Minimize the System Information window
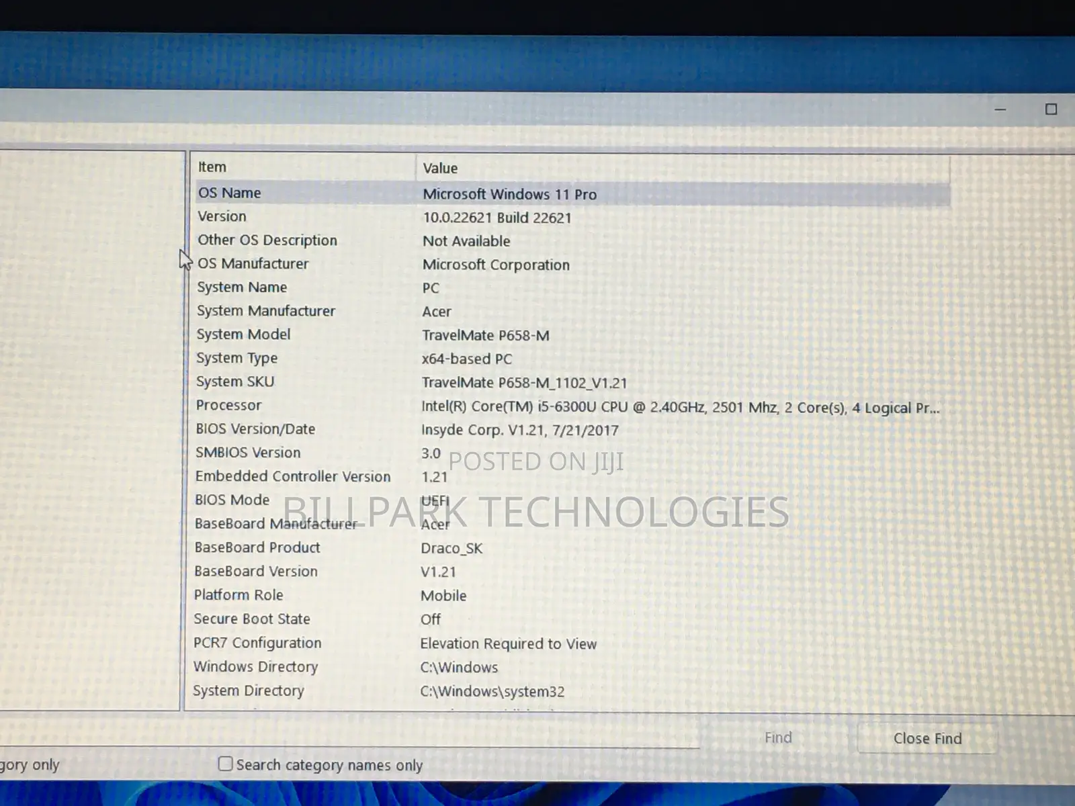Image resolution: width=1075 pixels, height=806 pixels. click(x=1000, y=109)
